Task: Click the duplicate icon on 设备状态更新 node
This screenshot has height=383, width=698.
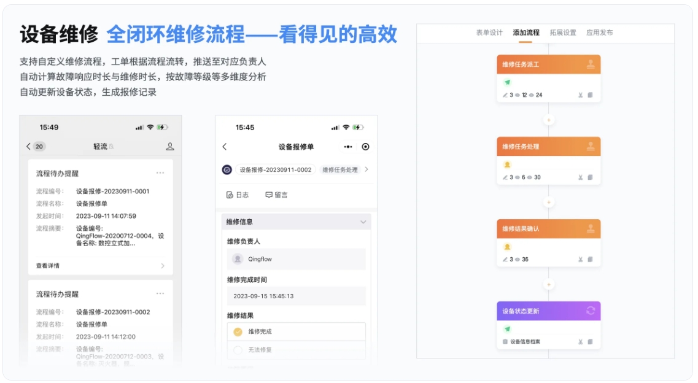Action: pos(590,341)
